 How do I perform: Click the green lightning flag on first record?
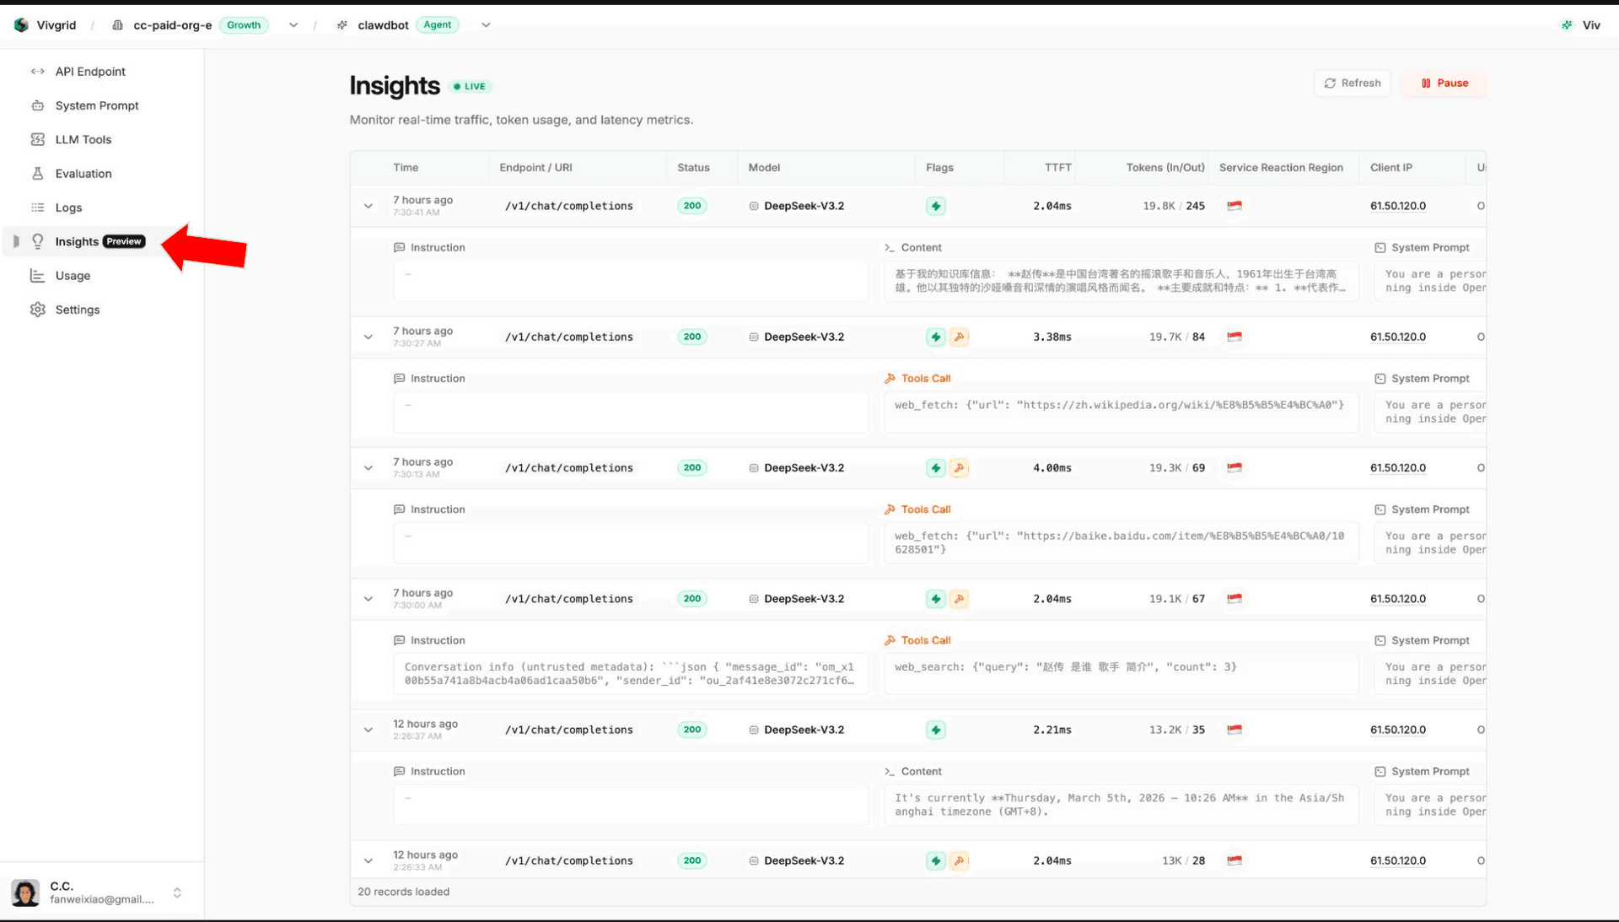click(x=935, y=205)
